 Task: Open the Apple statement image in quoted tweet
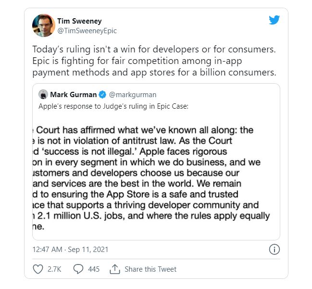[156, 177]
